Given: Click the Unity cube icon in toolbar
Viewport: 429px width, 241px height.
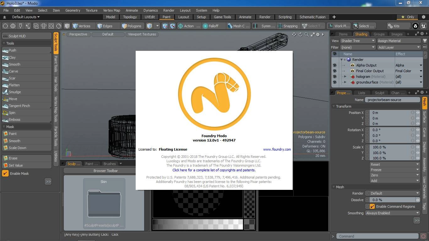Looking at the screenshot, I should tap(415, 26).
